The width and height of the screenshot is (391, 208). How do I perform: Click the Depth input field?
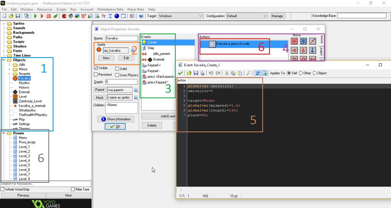(121, 82)
